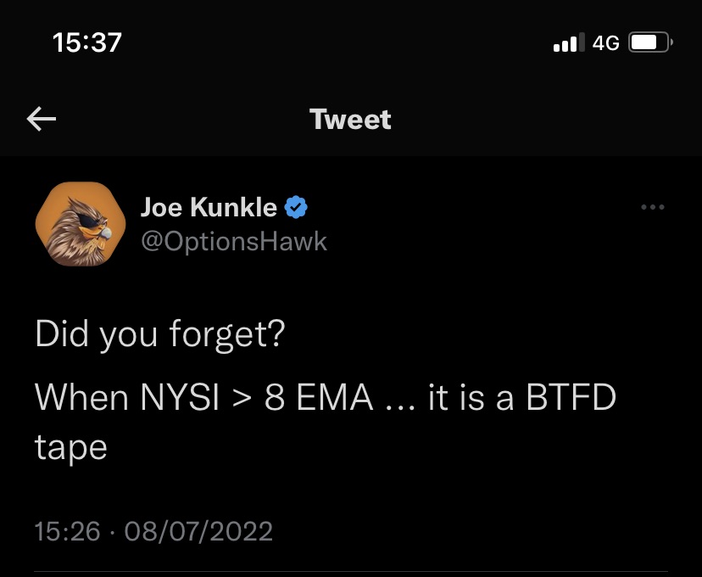
Task: Click the blue verified badge beside Joe Kunkle
Action: pyautogui.click(x=295, y=207)
